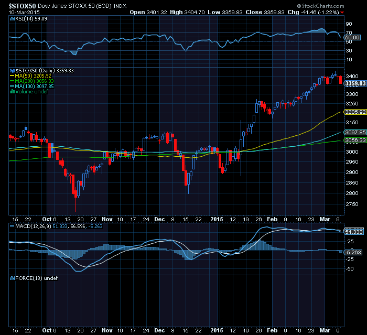The height and width of the screenshot is (335, 367).
Task: Click the Close value in the header
Action: coord(274,13)
